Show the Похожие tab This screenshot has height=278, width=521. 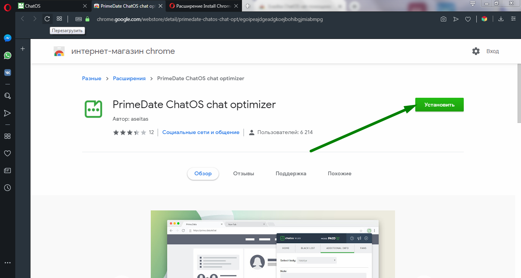[x=339, y=173]
